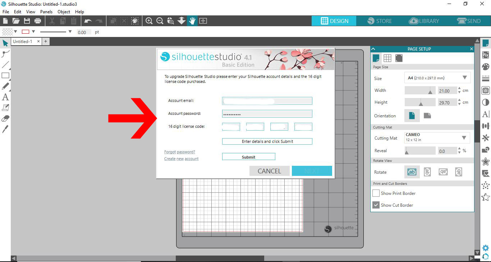
Task: Select the Line drawing tool
Action: (x=5, y=65)
